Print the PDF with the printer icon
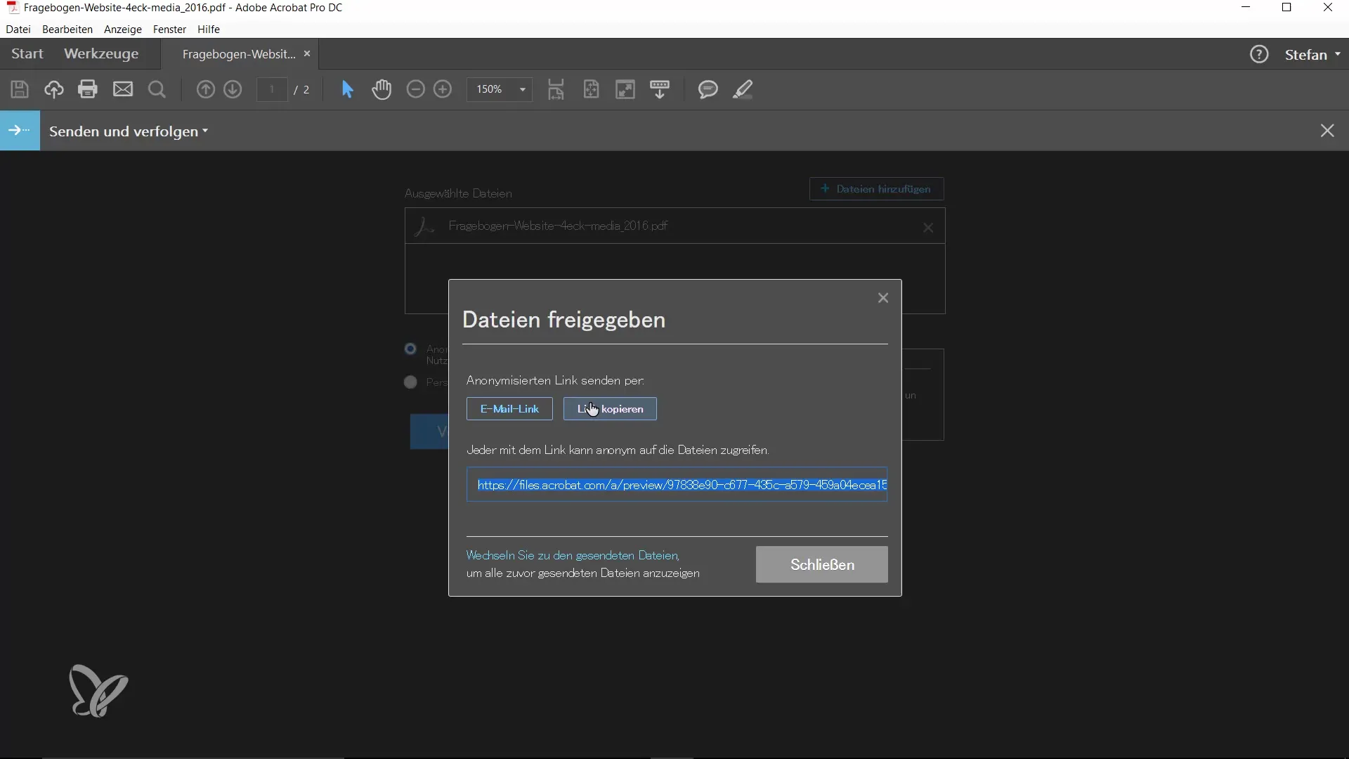The height and width of the screenshot is (759, 1349). pos(88,89)
